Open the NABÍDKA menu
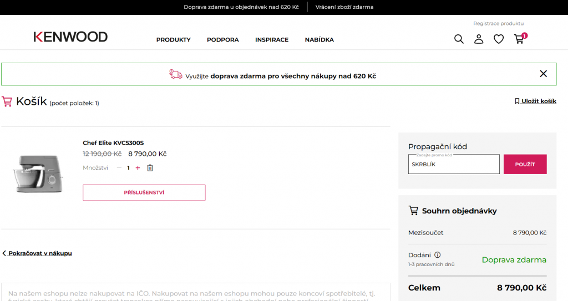 pos(319,40)
